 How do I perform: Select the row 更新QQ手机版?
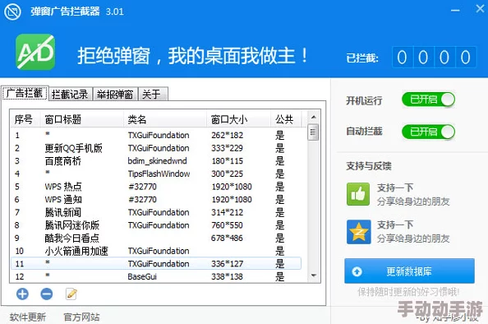[156, 148]
